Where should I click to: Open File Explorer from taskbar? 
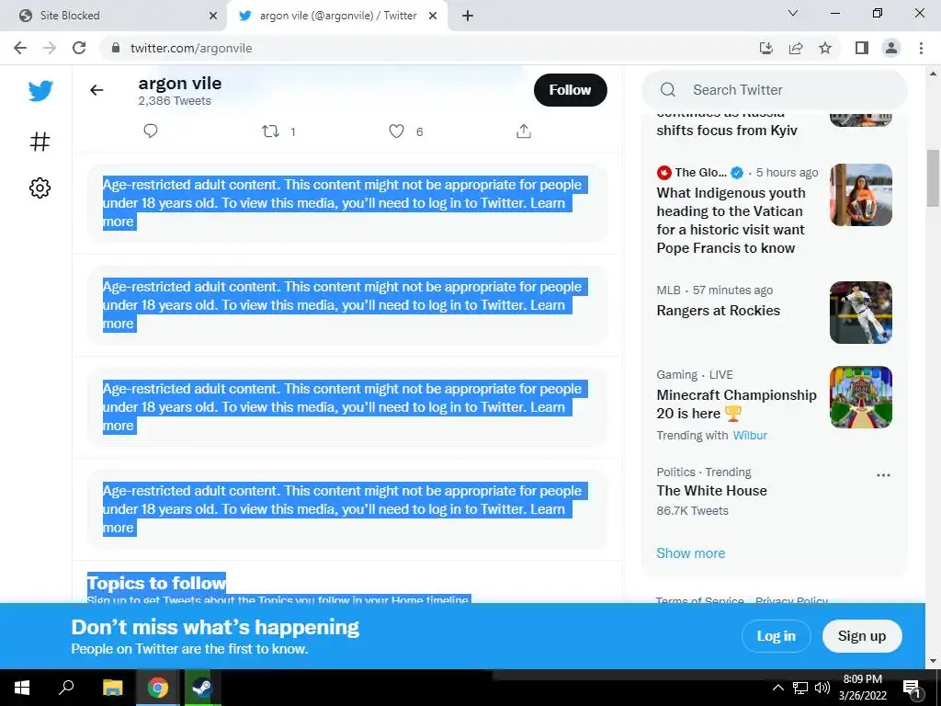click(x=112, y=688)
